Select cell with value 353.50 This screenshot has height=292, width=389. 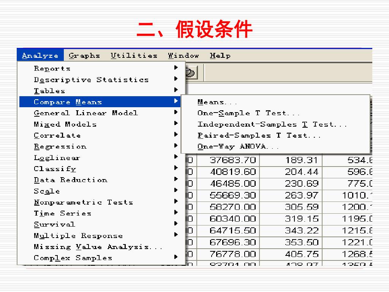291,242
